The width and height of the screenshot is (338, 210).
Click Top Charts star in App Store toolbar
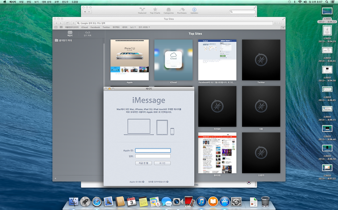(x=155, y=11)
